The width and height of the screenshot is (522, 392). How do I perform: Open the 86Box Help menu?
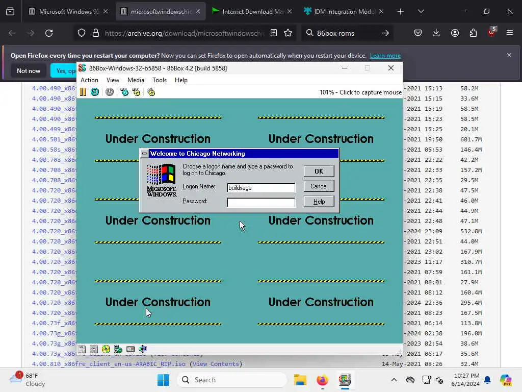[x=181, y=80]
